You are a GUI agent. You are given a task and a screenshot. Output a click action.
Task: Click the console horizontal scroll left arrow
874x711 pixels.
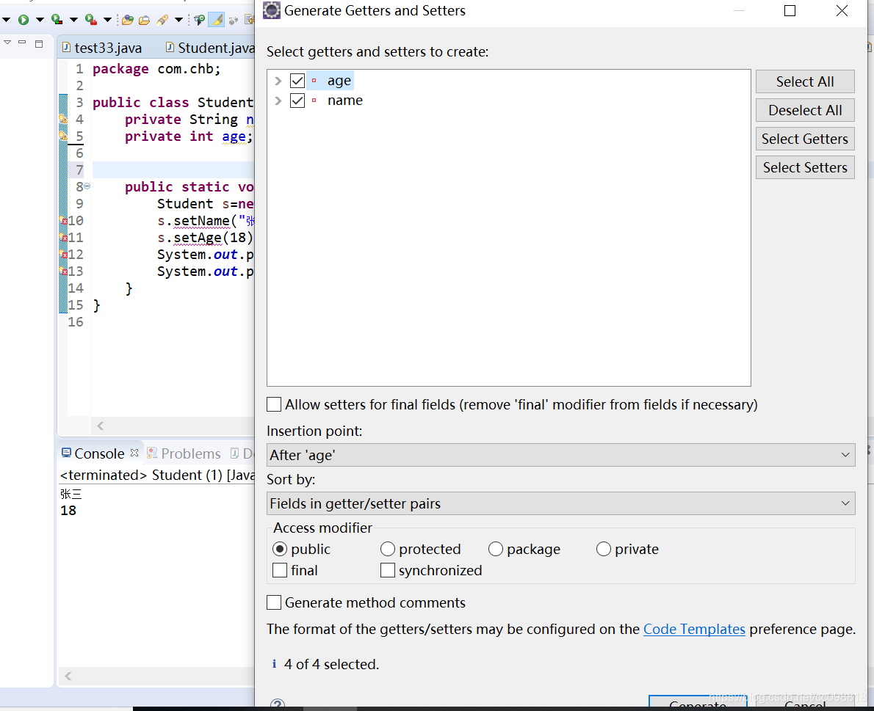68,676
